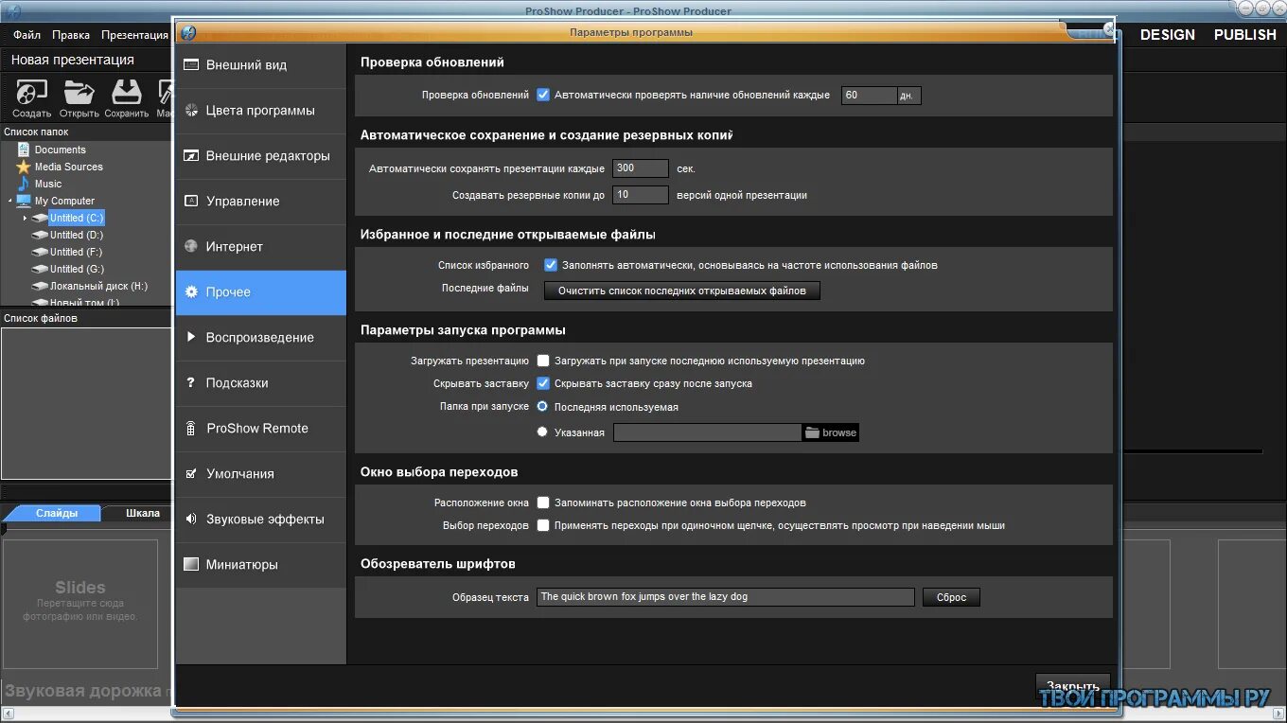Open ProShow Remote settings section
This screenshot has width=1287, height=723.
click(x=261, y=429)
